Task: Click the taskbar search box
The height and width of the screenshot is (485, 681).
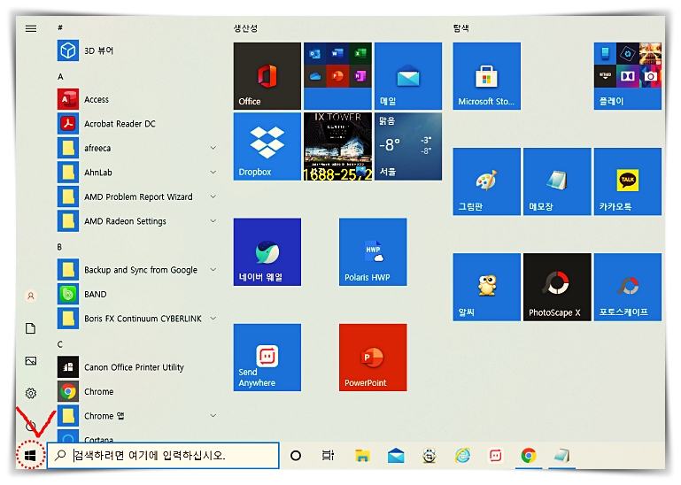Action: coord(163,456)
